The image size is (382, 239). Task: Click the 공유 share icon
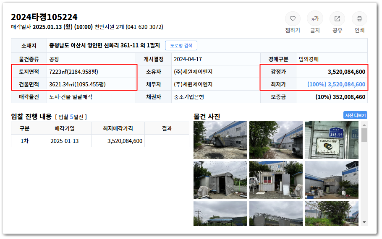[x=337, y=19]
